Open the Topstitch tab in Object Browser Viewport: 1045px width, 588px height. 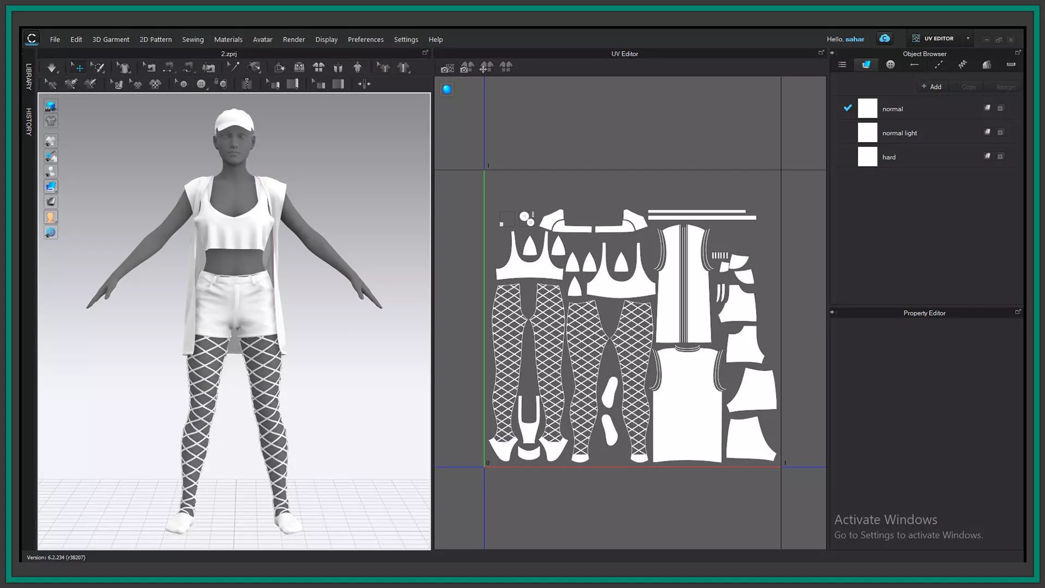[x=938, y=65]
